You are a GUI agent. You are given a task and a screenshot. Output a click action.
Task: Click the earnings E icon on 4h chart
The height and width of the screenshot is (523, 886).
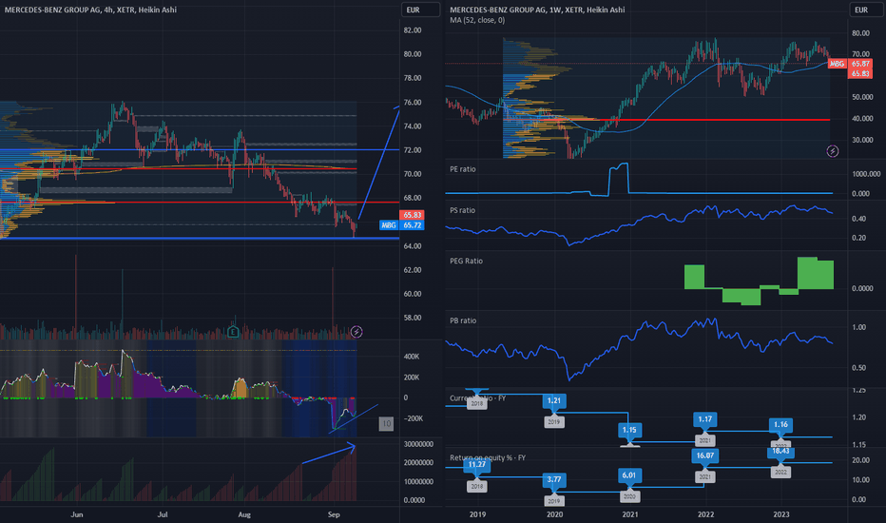click(x=233, y=332)
